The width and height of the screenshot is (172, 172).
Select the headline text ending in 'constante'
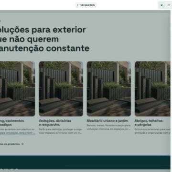44,48
